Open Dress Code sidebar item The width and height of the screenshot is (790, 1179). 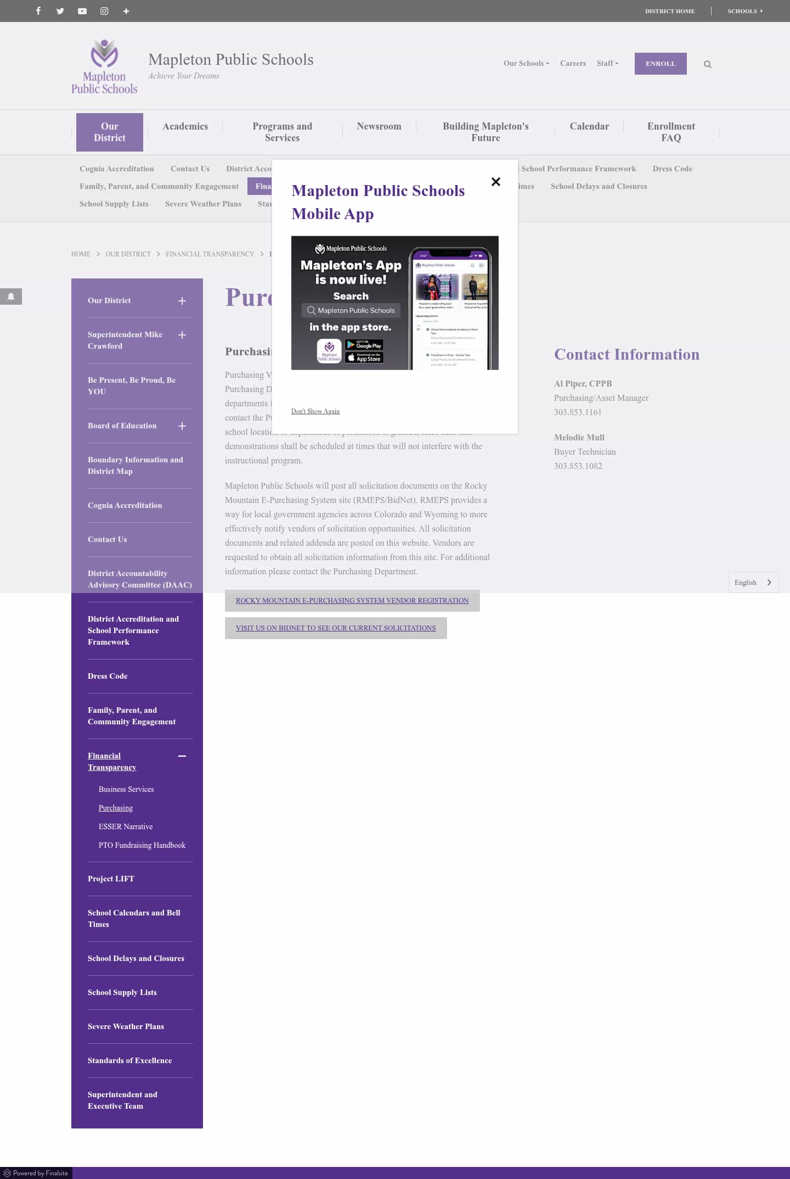108,676
